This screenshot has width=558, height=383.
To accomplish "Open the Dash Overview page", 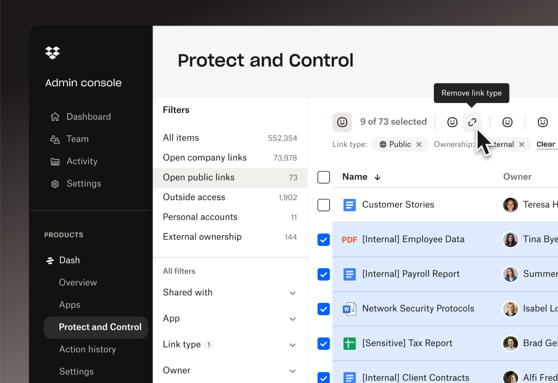I will pos(78,282).
